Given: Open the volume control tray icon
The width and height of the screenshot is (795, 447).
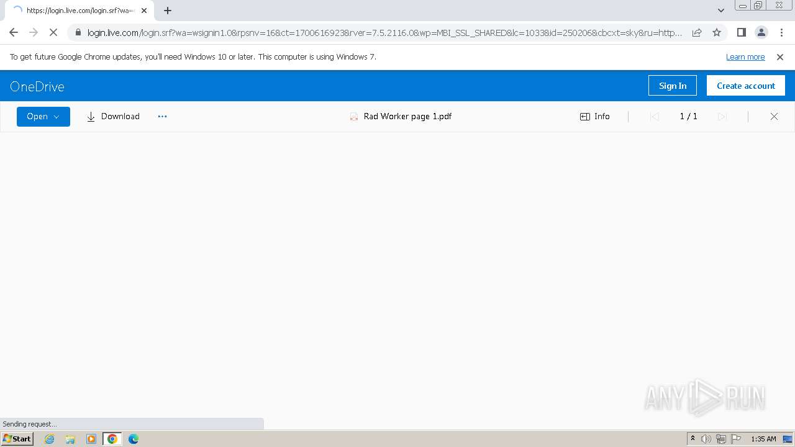Looking at the screenshot, I should (x=706, y=439).
